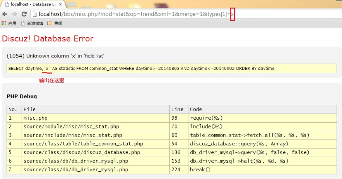Screen dimensions: 342x179
Task: Click the Code column header
Action: pos(262,110)
